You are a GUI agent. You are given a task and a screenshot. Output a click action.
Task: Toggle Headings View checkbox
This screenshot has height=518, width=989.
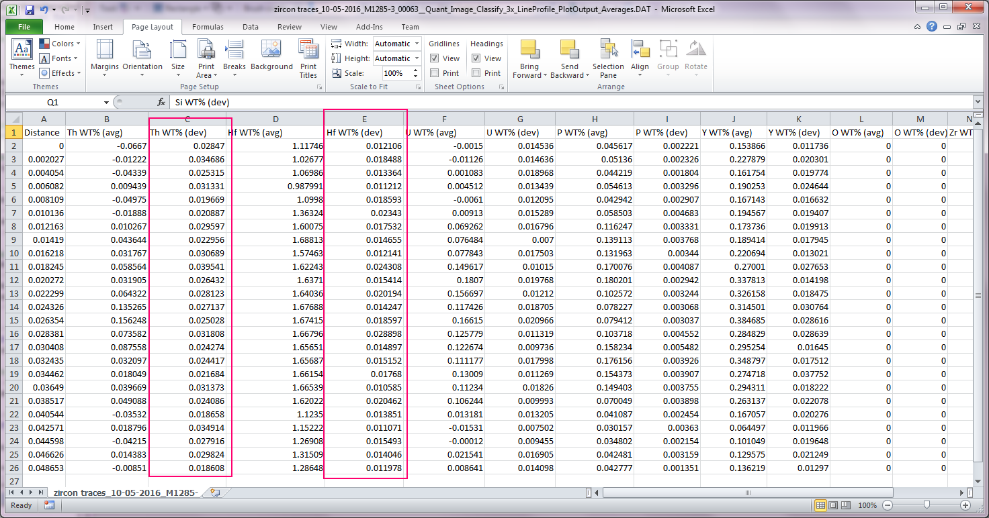476,58
